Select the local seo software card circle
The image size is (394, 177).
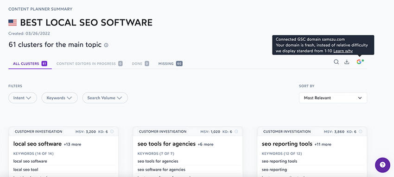pos(112,131)
